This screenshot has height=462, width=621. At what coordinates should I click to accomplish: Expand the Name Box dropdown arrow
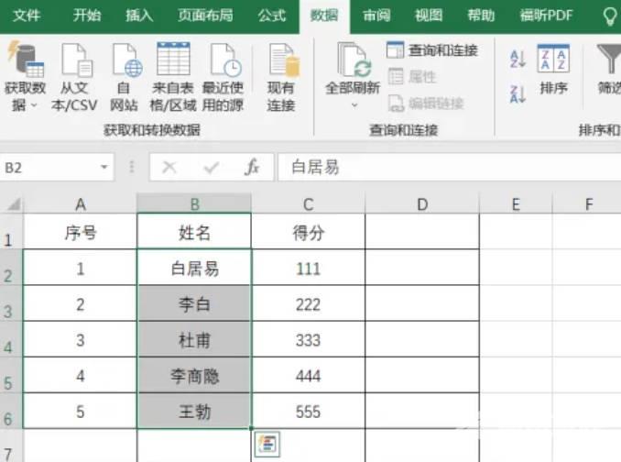click(x=104, y=168)
